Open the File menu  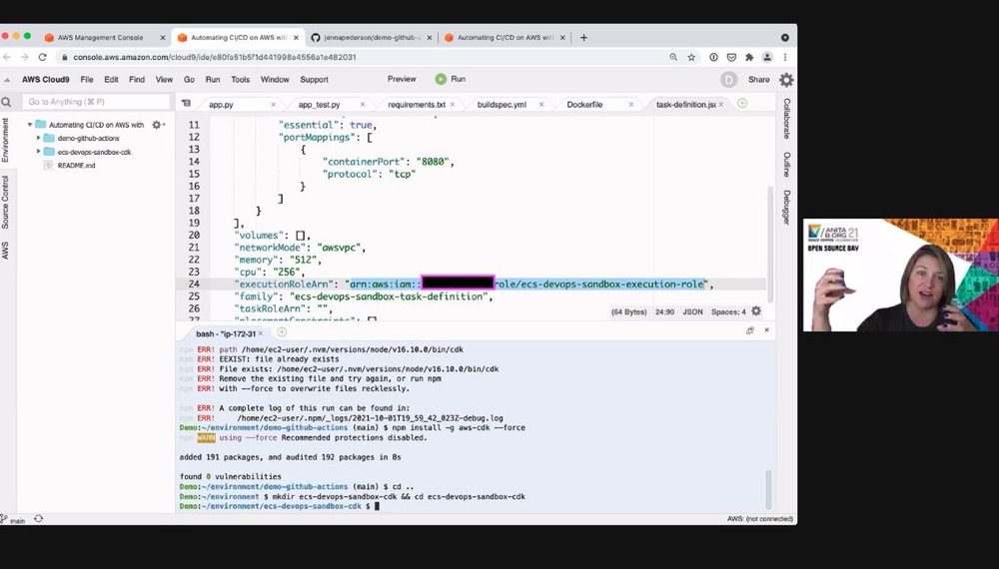point(87,80)
